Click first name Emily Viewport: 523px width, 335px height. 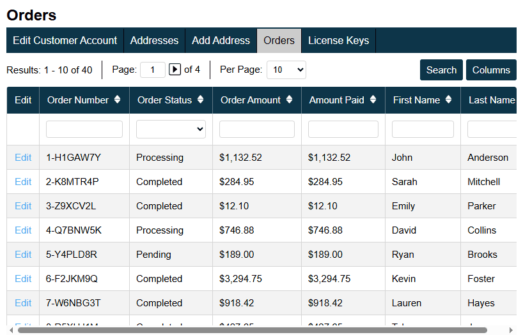point(403,206)
